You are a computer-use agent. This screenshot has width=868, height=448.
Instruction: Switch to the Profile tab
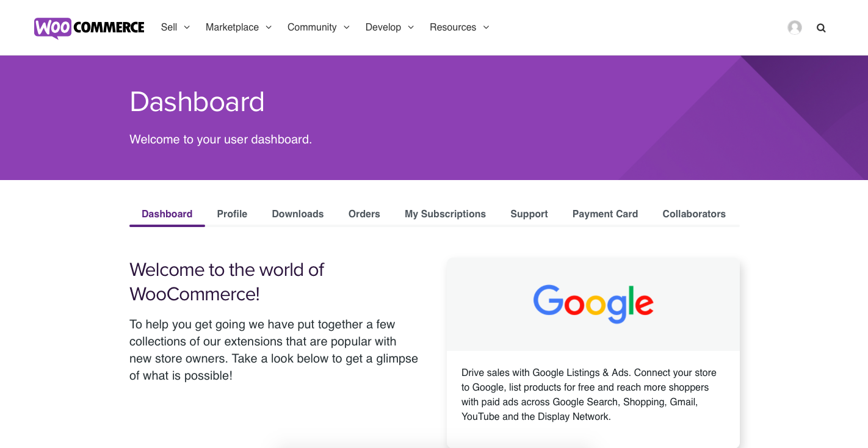pos(232,214)
